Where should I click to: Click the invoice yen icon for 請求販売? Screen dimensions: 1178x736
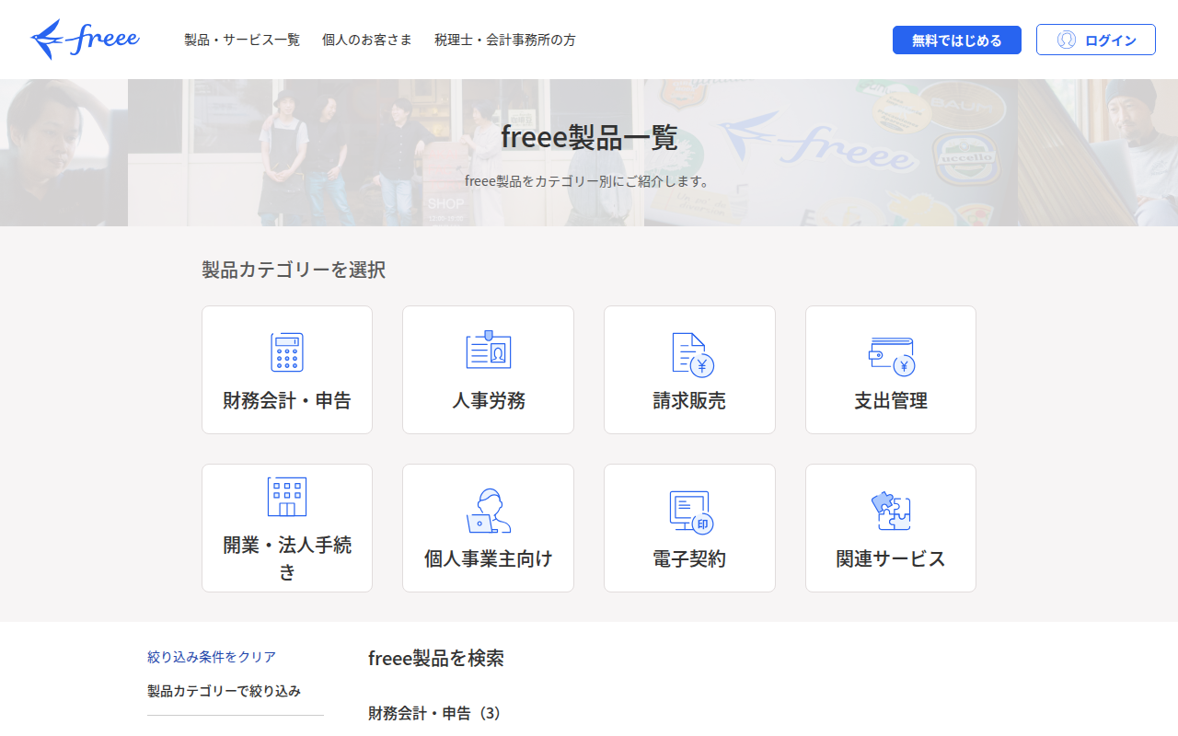pos(693,354)
